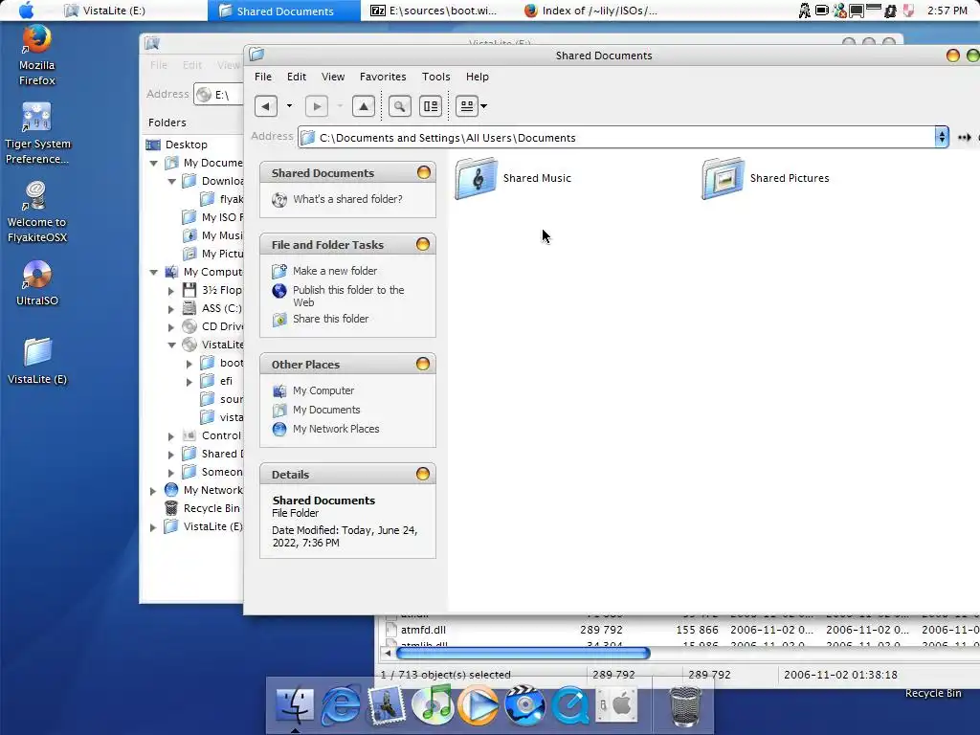Screen dimensions: 980x735
Task: Click Share this folder
Action: (330, 319)
